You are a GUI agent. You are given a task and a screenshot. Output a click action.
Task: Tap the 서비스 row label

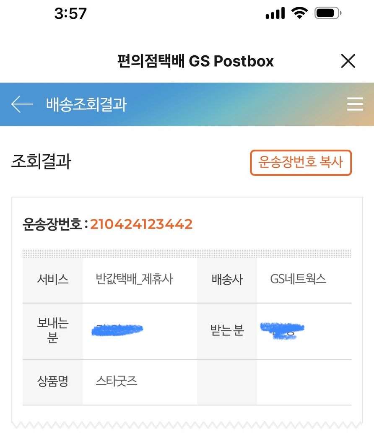(x=52, y=280)
